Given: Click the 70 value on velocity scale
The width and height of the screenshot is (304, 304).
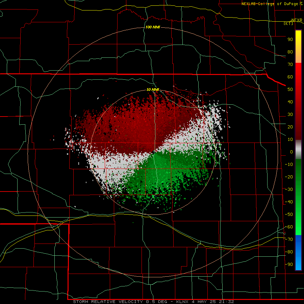Looking at the screenshot, I should coord(290,65).
